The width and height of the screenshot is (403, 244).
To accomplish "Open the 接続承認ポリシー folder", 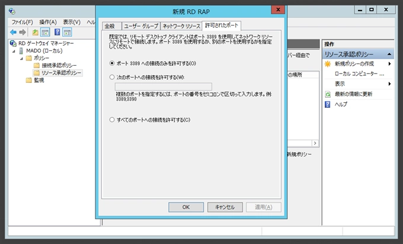I will pos(59,65).
